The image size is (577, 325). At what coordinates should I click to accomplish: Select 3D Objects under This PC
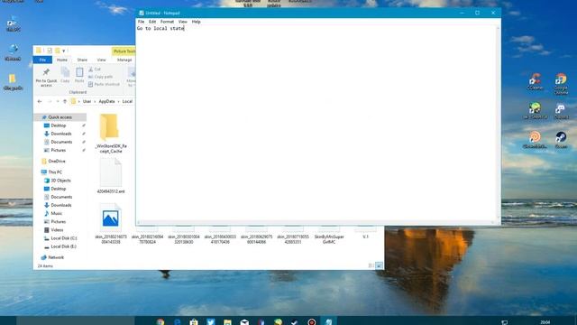click(x=60, y=181)
